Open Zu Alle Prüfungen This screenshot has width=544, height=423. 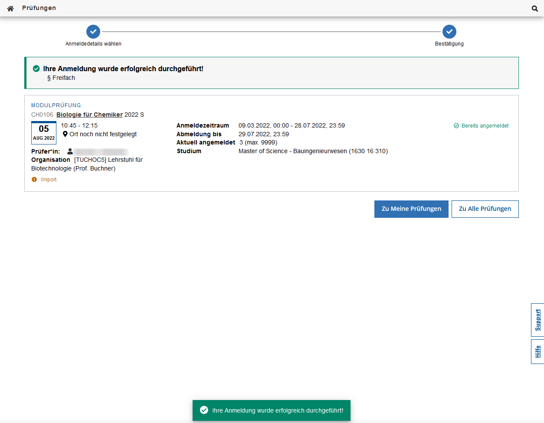point(485,209)
